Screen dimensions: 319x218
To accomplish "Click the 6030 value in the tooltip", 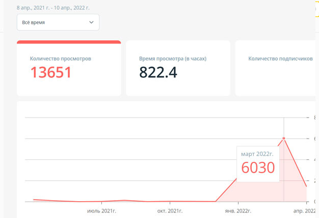I will point(258,167).
